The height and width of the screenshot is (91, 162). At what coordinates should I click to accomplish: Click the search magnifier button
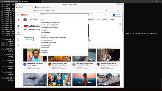click(x=91, y=15)
